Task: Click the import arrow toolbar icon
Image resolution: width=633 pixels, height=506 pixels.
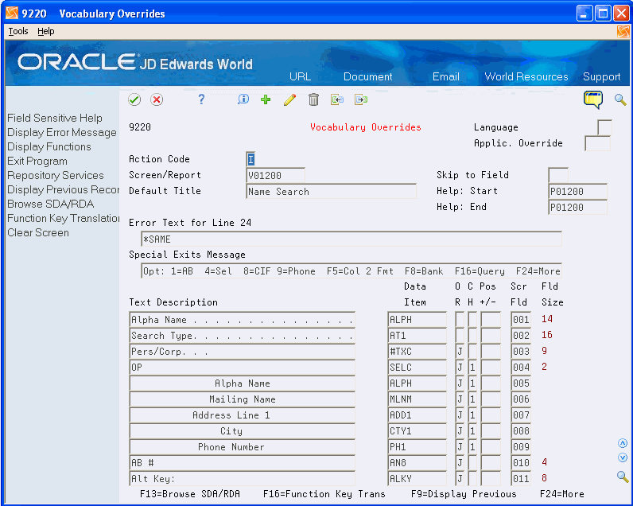Action: (x=337, y=99)
